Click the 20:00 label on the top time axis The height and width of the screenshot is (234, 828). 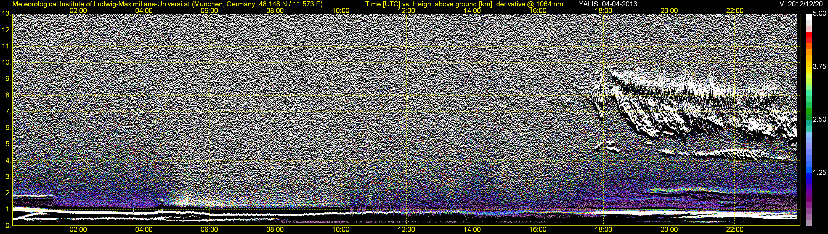pyautogui.click(x=669, y=10)
